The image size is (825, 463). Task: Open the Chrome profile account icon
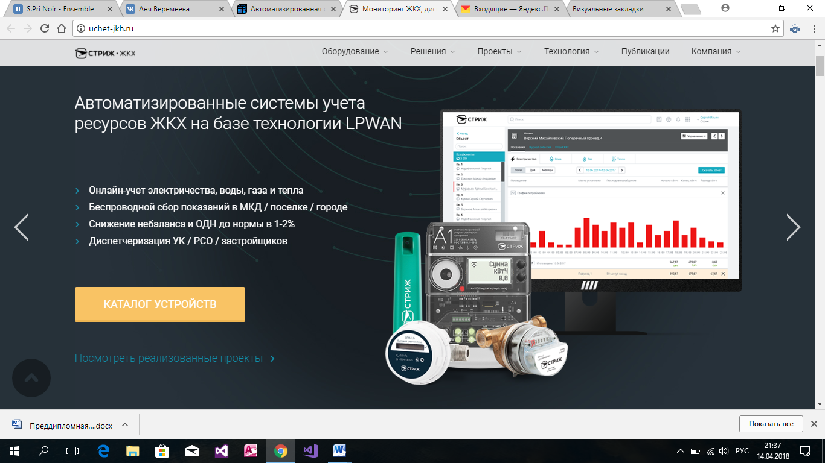pyautogui.click(x=725, y=8)
